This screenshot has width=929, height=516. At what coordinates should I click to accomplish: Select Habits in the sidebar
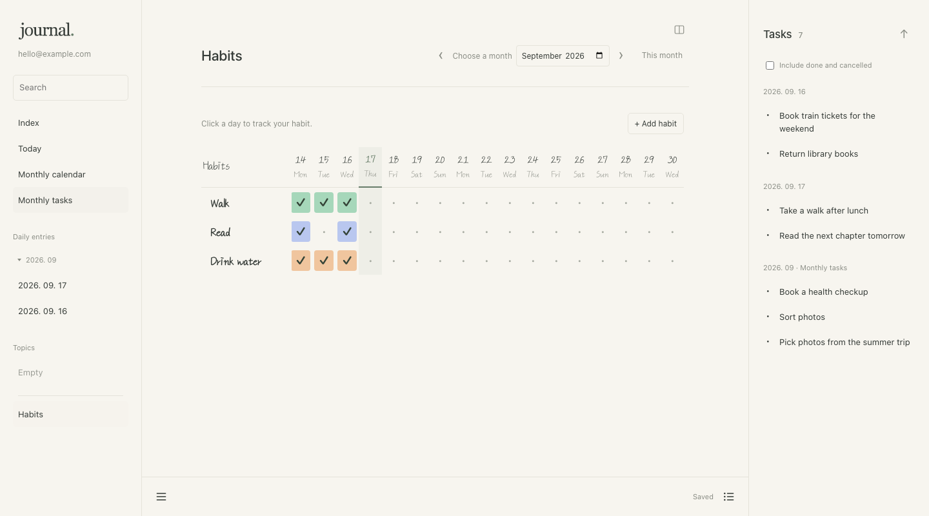[x=70, y=414]
